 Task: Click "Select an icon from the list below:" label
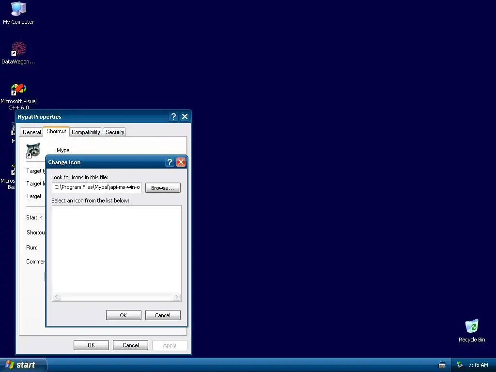pyautogui.click(x=90, y=201)
